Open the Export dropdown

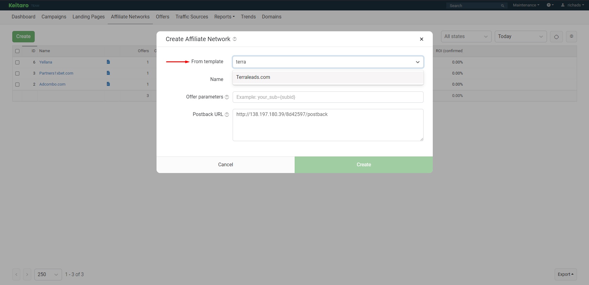pyautogui.click(x=565, y=275)
